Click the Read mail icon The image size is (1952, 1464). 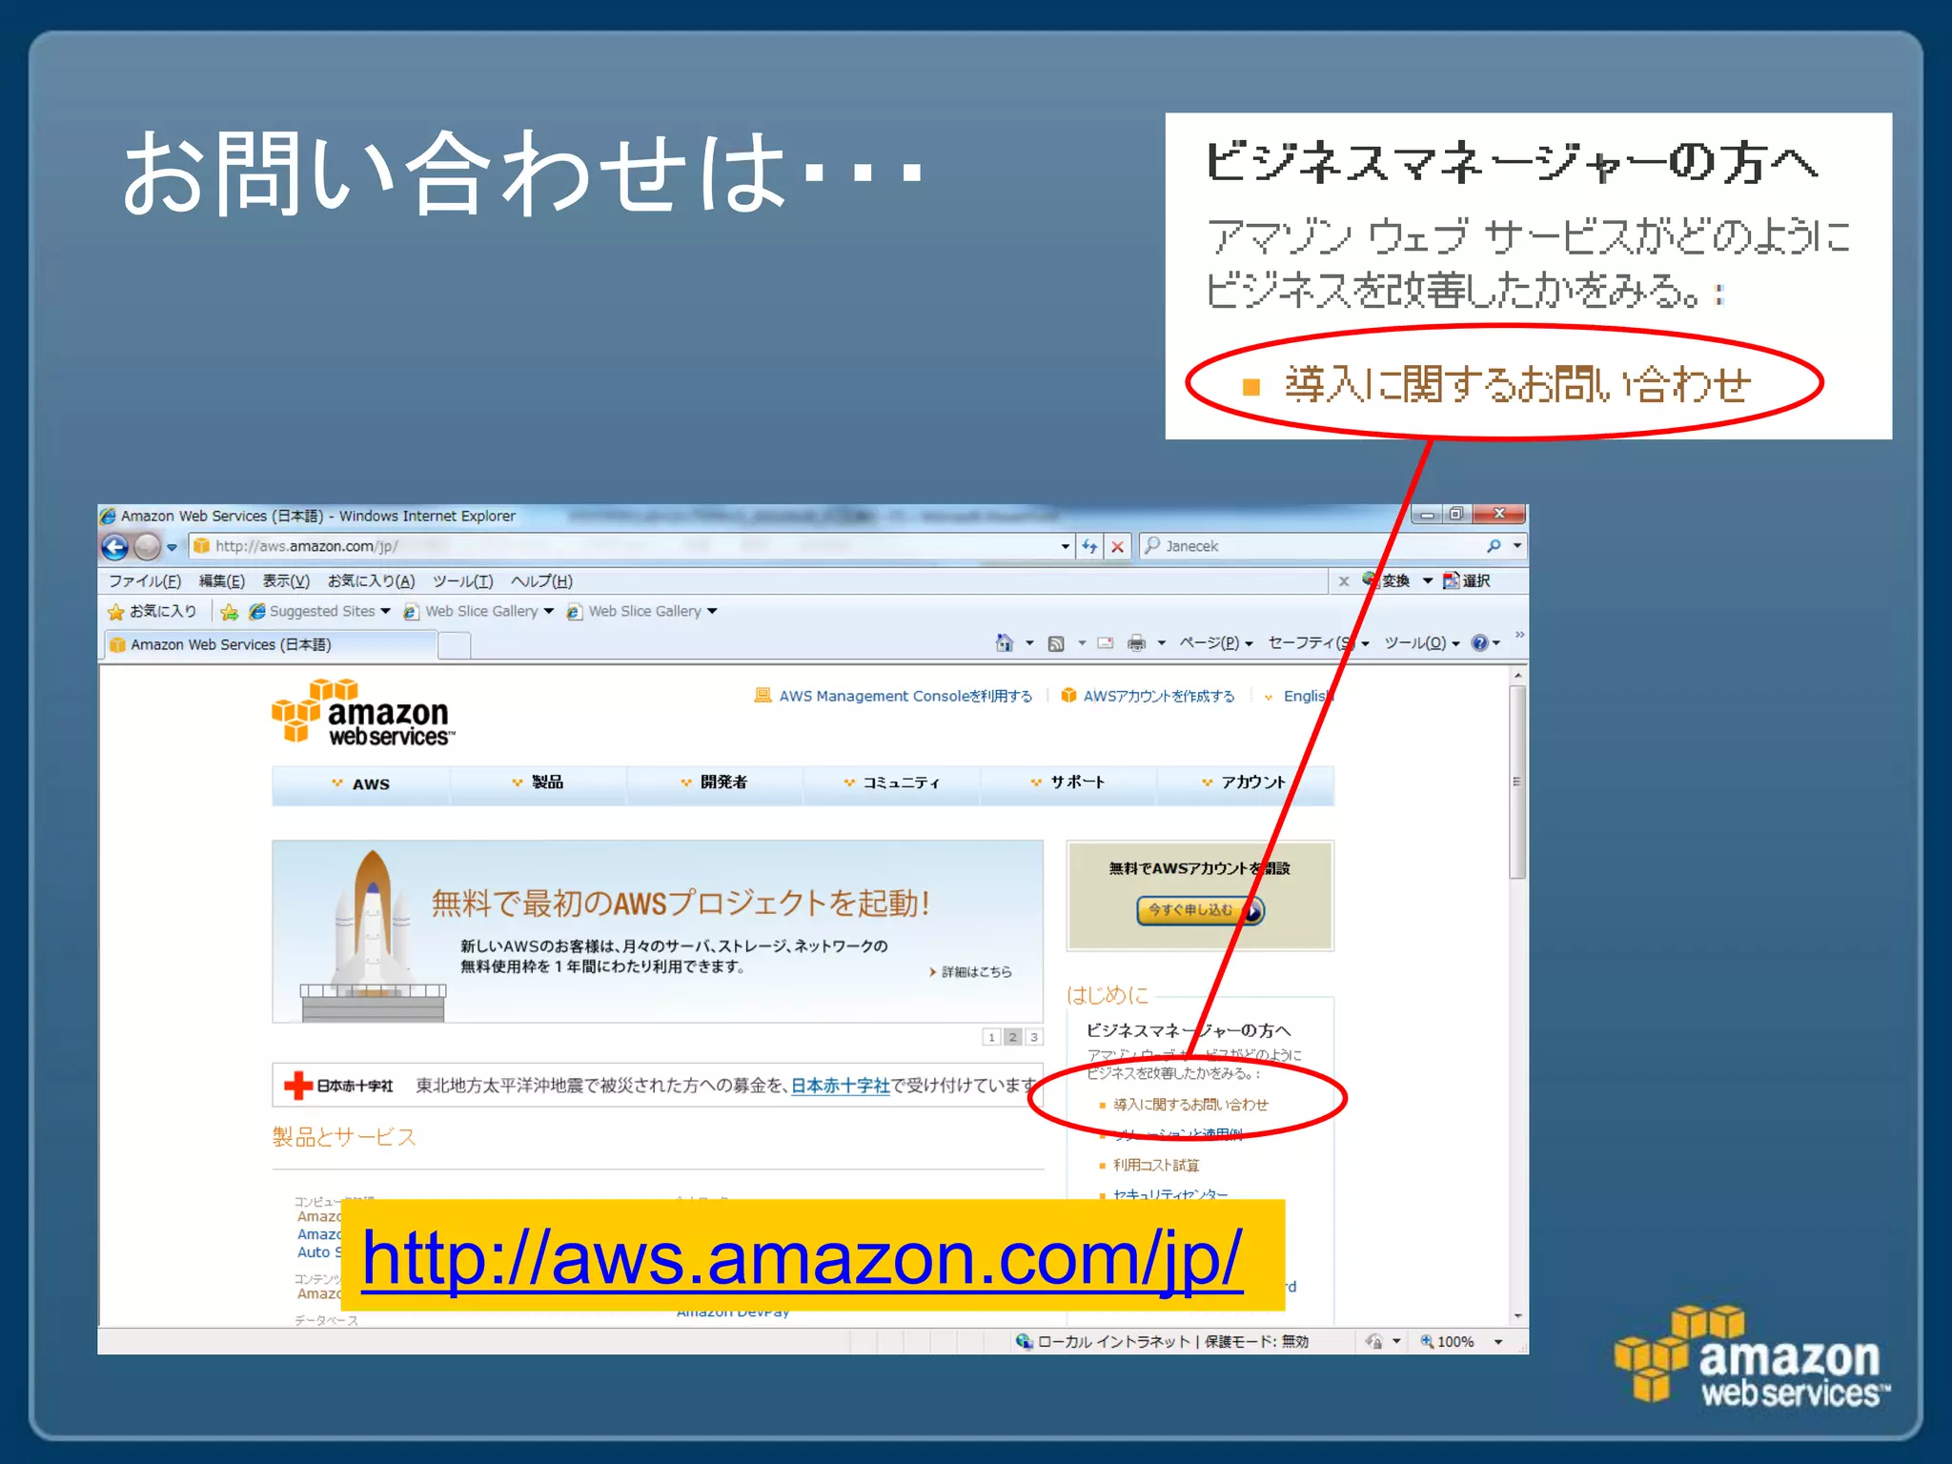click(x=1106, y=643)
